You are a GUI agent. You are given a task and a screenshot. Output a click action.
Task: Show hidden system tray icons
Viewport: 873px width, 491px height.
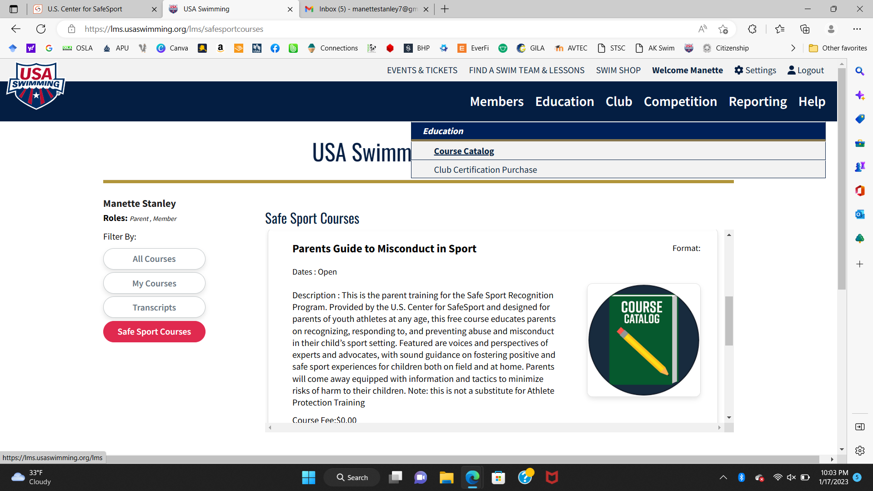723,477
